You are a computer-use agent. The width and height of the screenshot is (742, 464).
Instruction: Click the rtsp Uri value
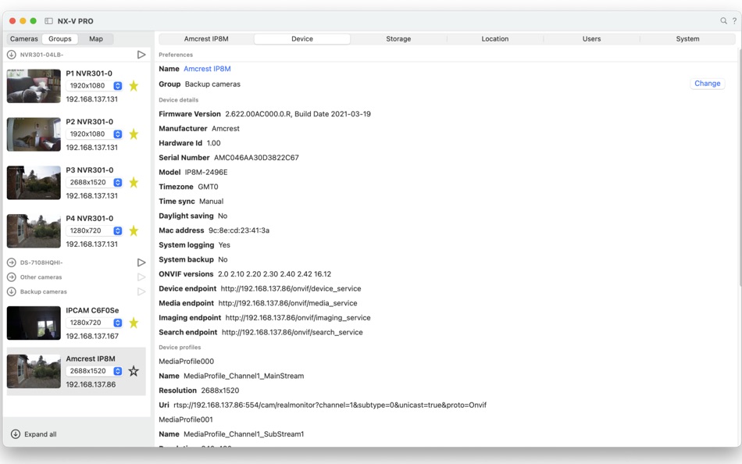click(x=330, y=405)
